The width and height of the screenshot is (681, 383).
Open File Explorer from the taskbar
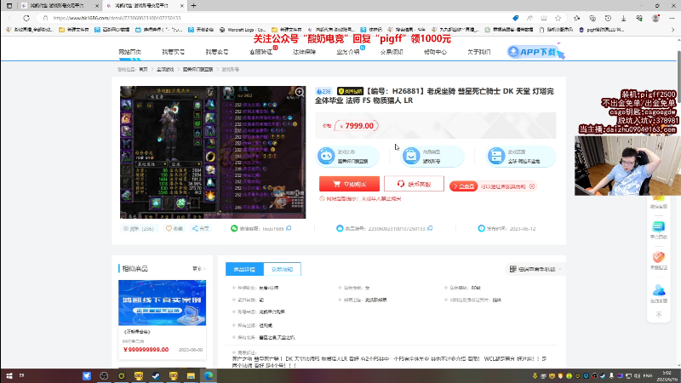pos(191,375)
